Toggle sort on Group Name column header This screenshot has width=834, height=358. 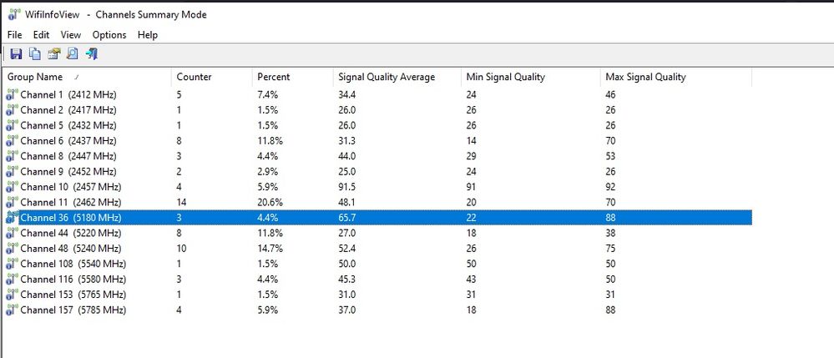tap(33, 77)
